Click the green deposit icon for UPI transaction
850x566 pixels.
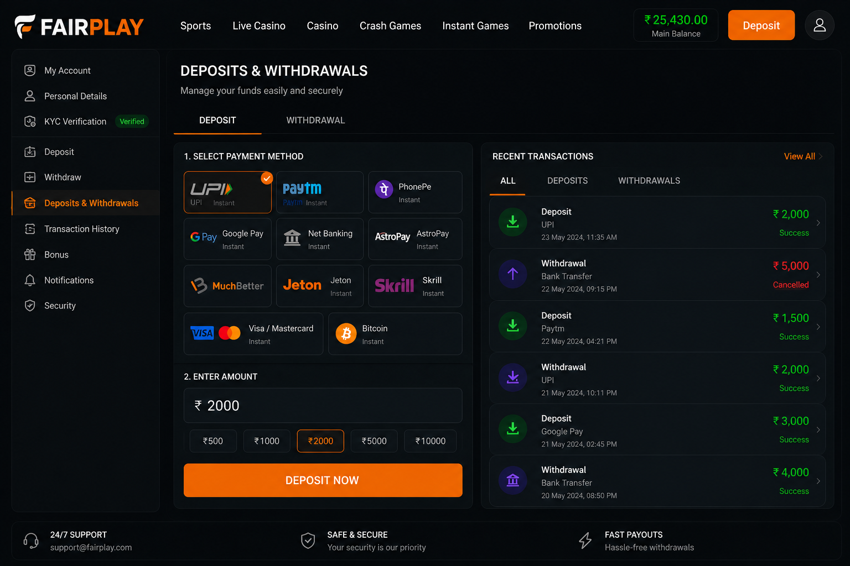tap(513, 222)
